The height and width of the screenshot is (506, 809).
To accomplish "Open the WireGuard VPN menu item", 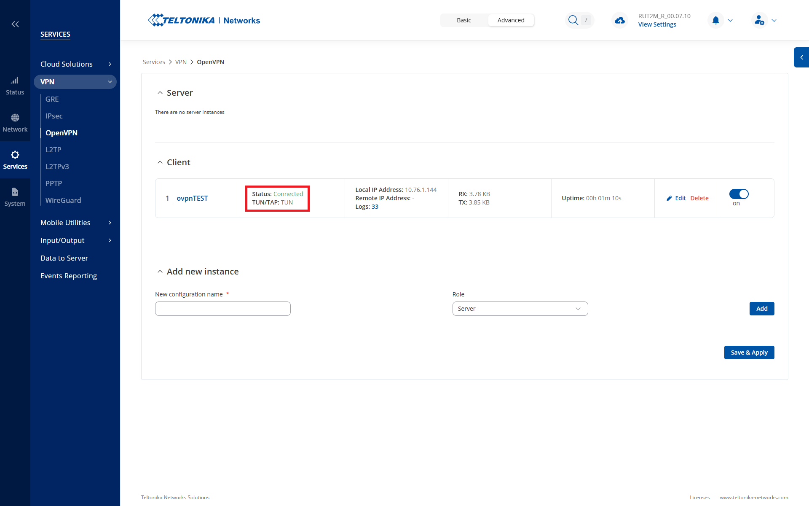I will 63,200.
